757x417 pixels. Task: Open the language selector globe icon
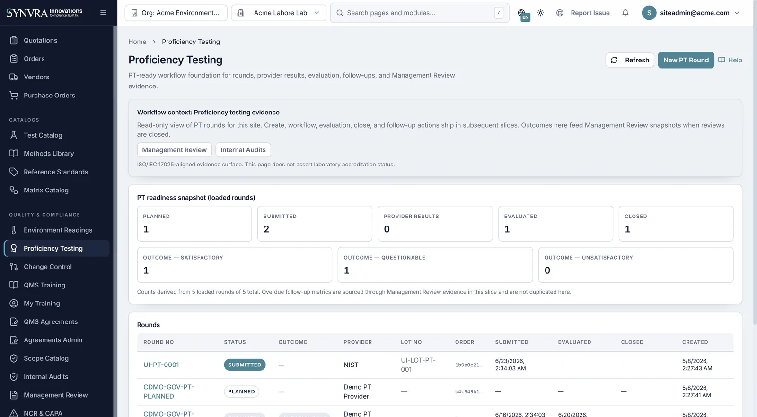pyautogui.click(x=521, y=13)
